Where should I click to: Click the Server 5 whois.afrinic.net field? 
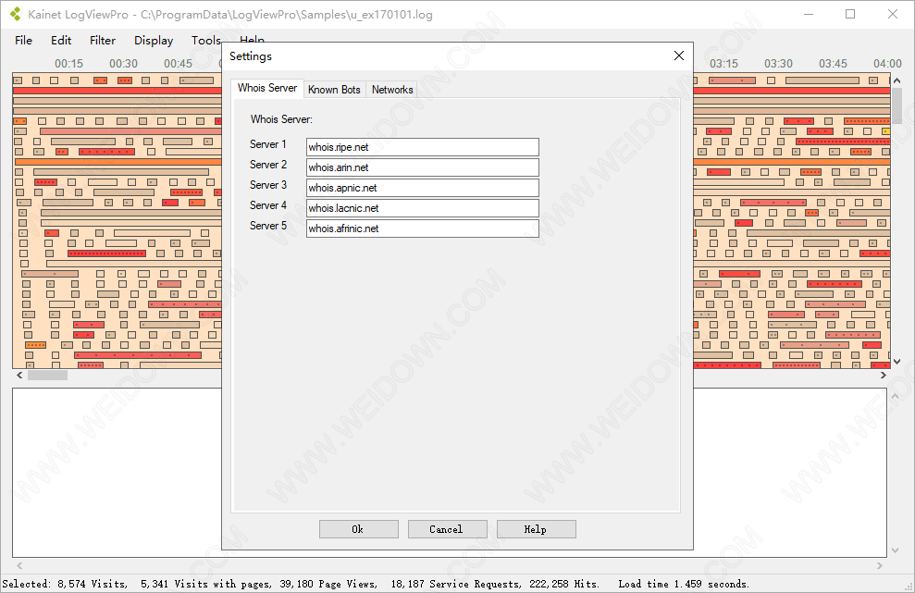pyautogui.click(x=422, y=229)
